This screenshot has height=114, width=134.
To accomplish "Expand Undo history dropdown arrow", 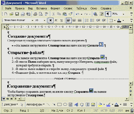I will (x=81, y=14).
